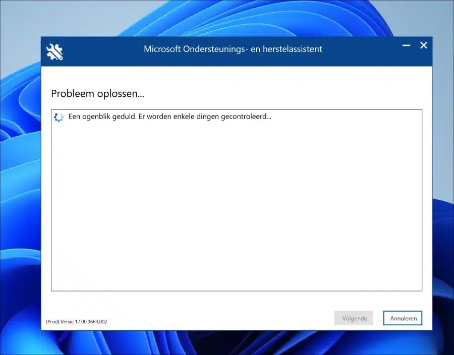Click the wrench and screwdriver app icon

[x=54, y=52]
